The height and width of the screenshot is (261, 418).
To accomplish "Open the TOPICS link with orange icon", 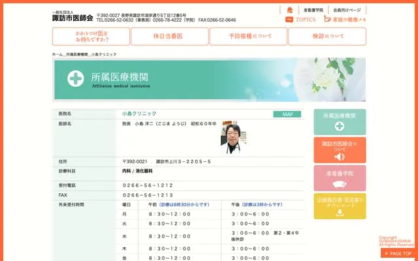I will click(x=300, y=20).
